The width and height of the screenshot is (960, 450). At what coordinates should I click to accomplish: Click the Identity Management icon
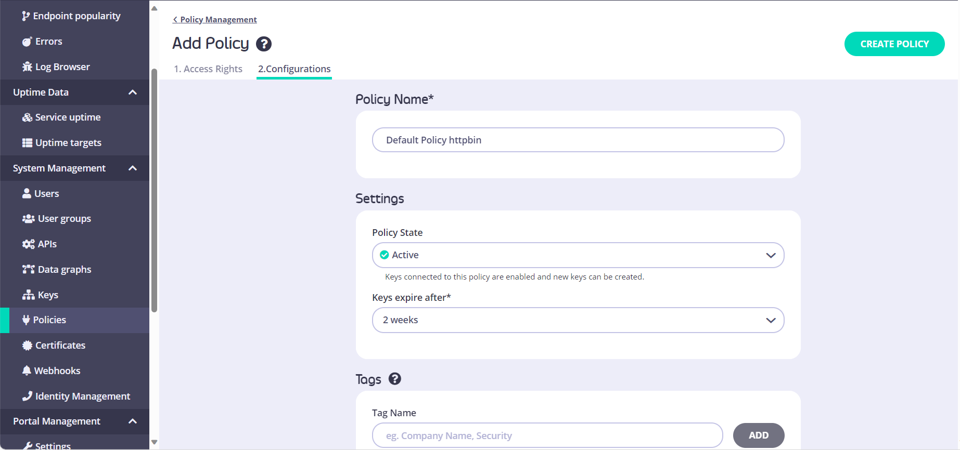27,396
